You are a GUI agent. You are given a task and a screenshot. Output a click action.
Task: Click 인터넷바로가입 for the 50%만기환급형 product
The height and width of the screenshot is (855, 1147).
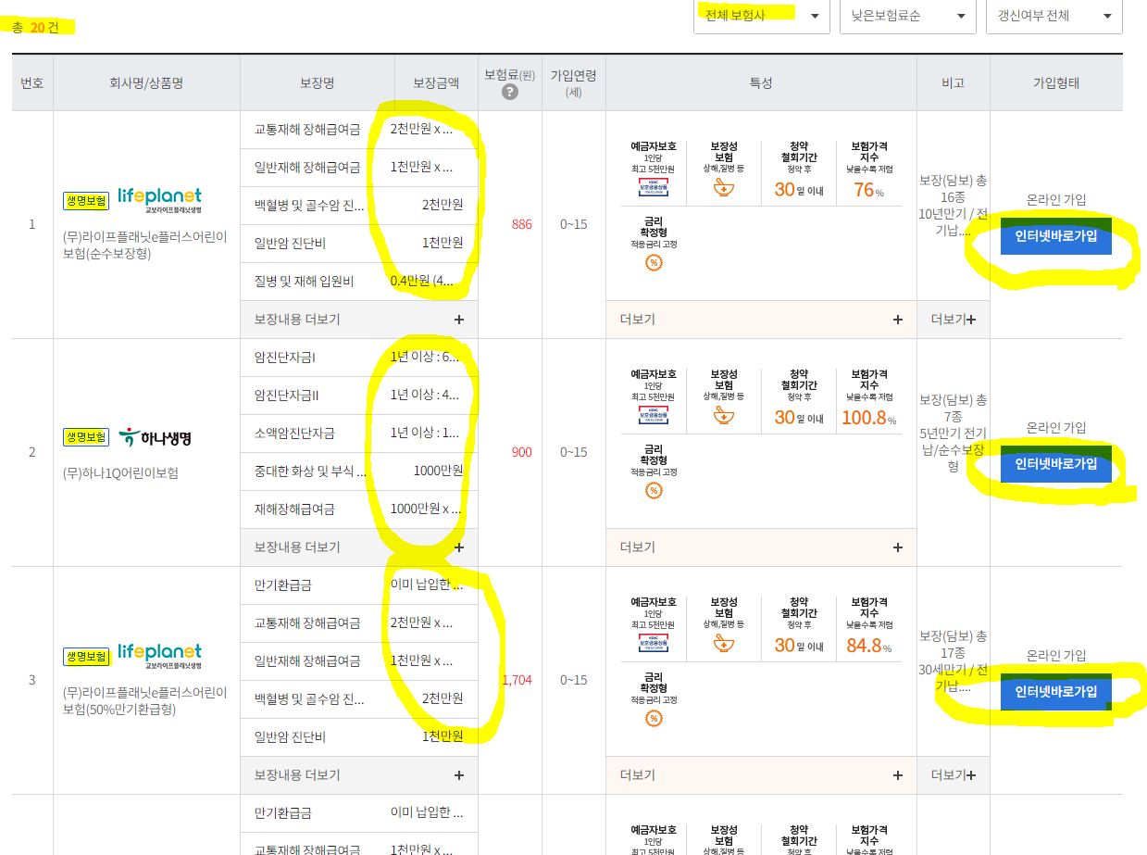click(1055, 691)
